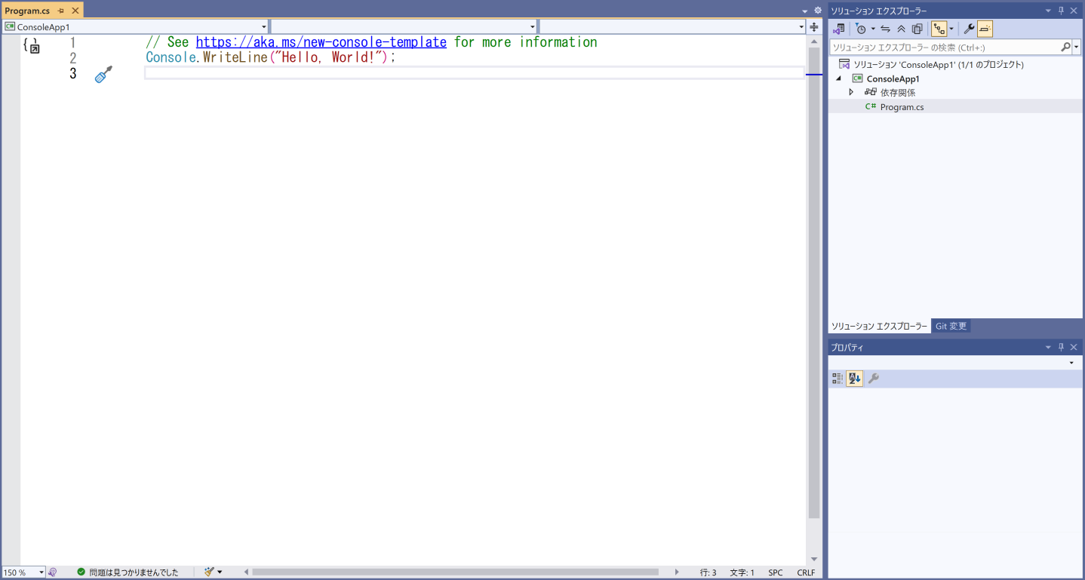1085x580 pixels.
Task: Click the Copilot icon in the status bar
Action: 52,572
